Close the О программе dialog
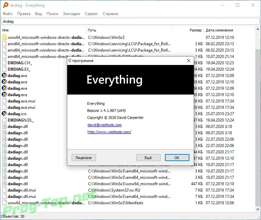Image resolution: width=261 pixels, height=220 pixels. [189, 61]
